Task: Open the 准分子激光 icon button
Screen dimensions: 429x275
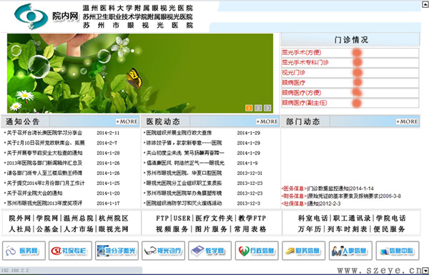Action: click(117, 251)
